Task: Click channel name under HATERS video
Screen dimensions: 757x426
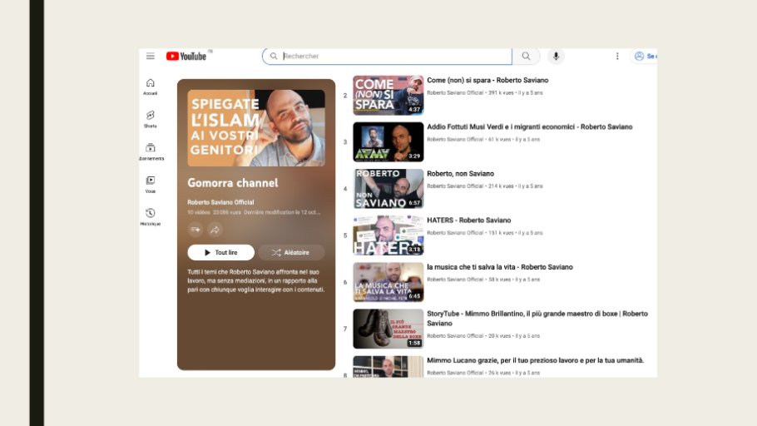Action: coord(455,233)
